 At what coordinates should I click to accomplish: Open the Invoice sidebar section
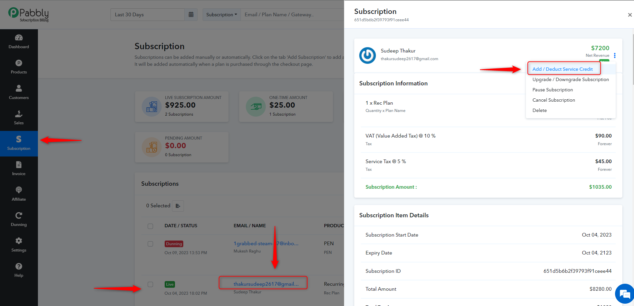pyautogui.click(x=19, y=168)
